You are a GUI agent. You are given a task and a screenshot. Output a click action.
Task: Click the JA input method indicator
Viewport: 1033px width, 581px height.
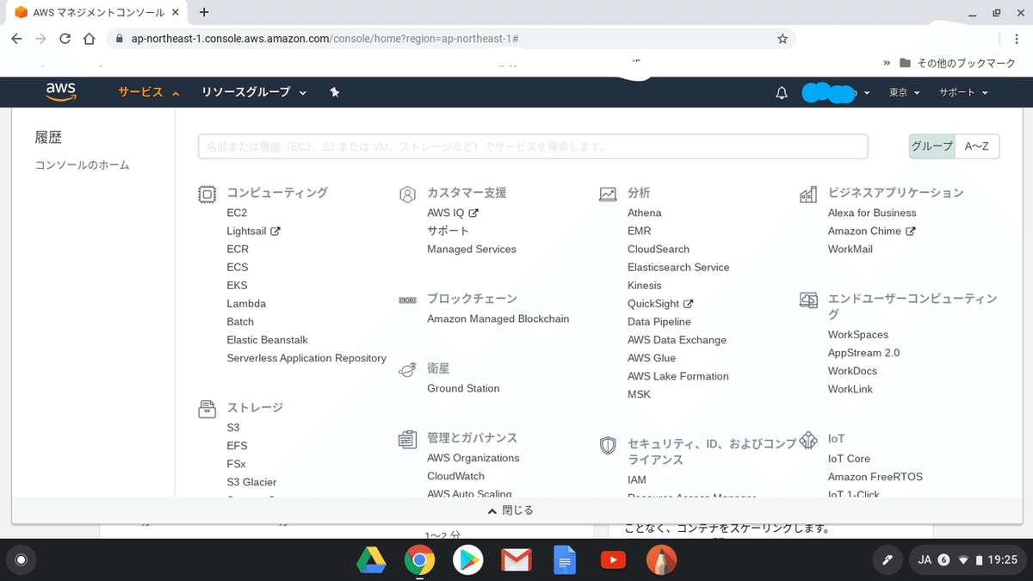pyautogui.click(x=925, y=560)
